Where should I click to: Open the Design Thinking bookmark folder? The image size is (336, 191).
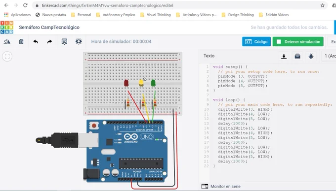point(238,15)
